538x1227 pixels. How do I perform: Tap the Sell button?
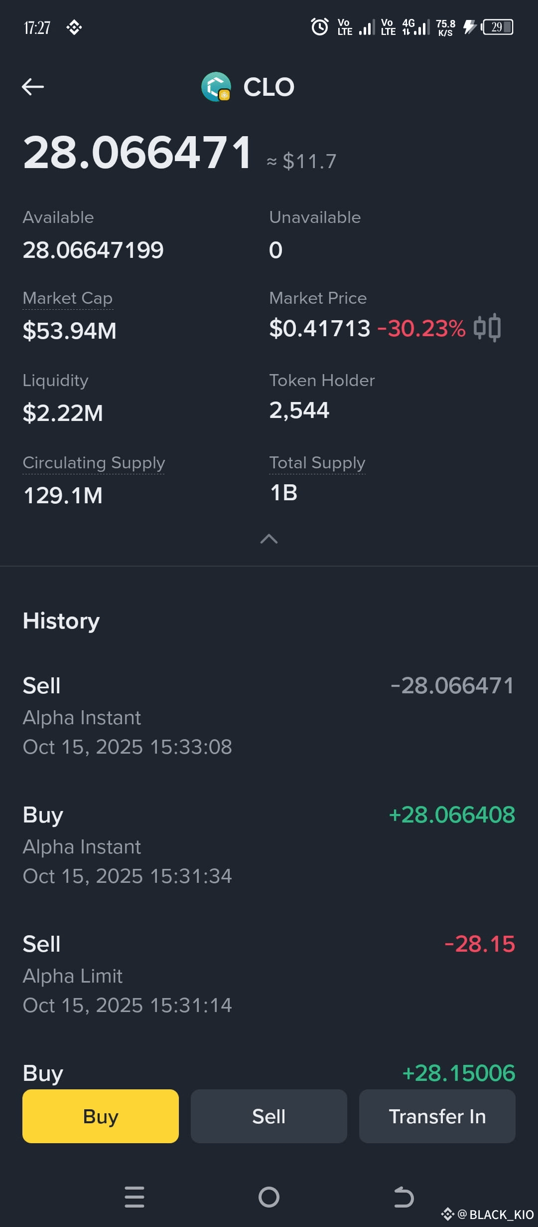pyautogui.click(x=269, y=1116)
